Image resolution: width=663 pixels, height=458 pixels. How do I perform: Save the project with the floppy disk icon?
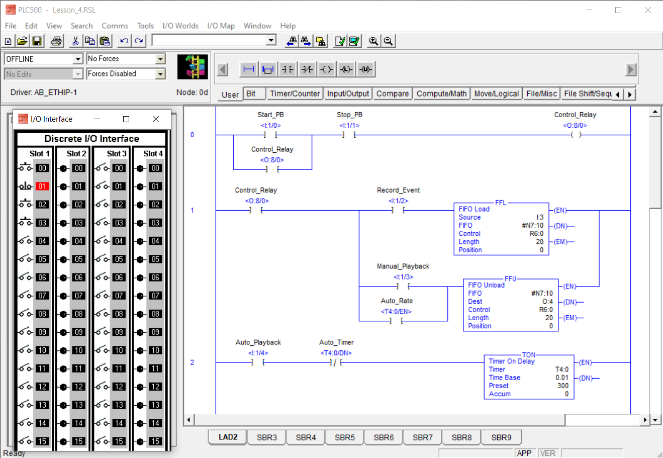pyautogui.click(x=37, y=41)
